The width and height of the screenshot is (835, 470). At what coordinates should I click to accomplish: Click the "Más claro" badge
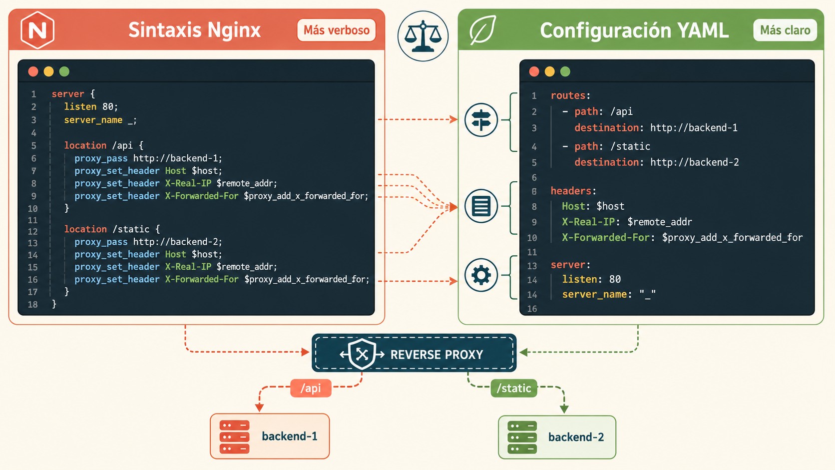coord(785,30)
